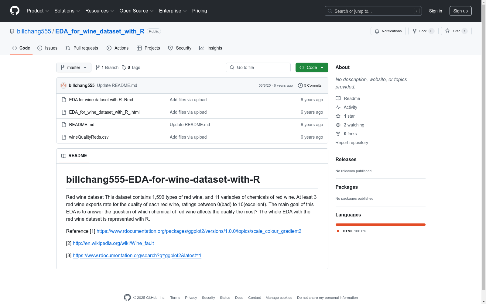This screenshot has height=304, width=486.
Task: Focus the Search or jump to field
Action: click(373, 11)
